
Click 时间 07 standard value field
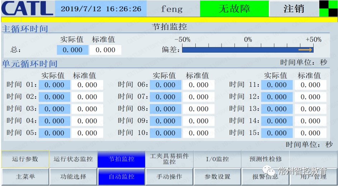coord(199,97)
